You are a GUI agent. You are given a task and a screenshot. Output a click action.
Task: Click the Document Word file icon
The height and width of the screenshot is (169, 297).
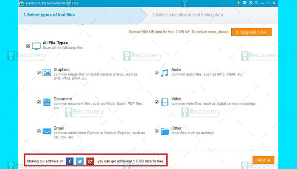click(47, 102)
